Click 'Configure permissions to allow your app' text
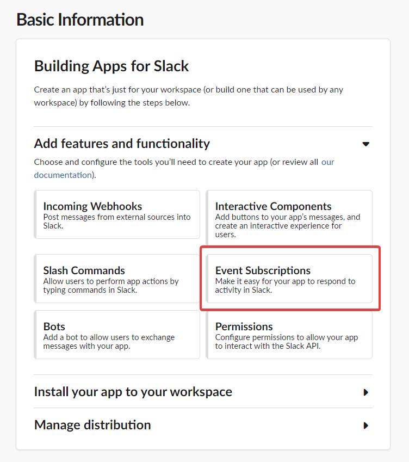The width and height of the screenshot is (409, 462). coord(286,337)
